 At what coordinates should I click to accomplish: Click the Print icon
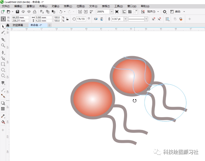click(x=35, y=12)
